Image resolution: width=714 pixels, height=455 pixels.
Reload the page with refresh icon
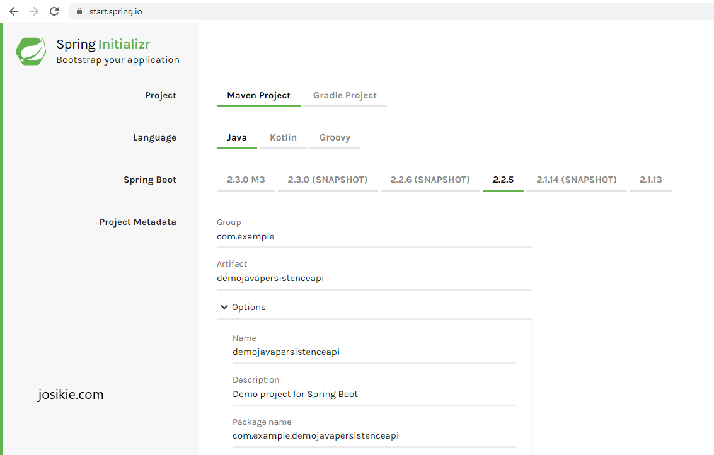pos(54,11)
